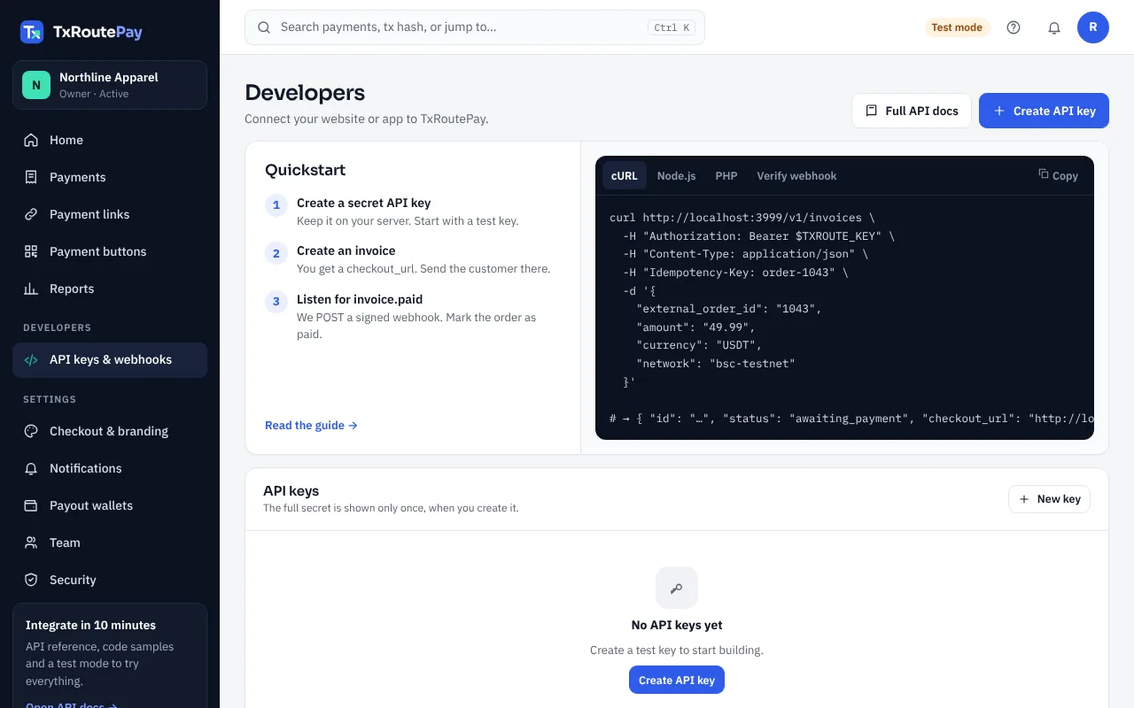Click the Notifications bell icon in sidebar
Image resolution: width=1134 pixels, height=708 pixels.
click(31, 468)
